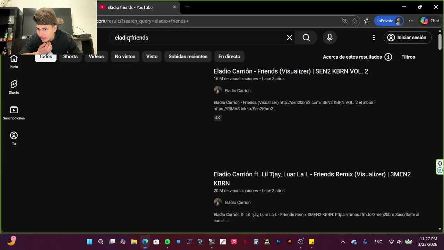This screenshot has width=444, height=250.
Task: Show hidden system tray icons chevron
Action: point(343,242)
